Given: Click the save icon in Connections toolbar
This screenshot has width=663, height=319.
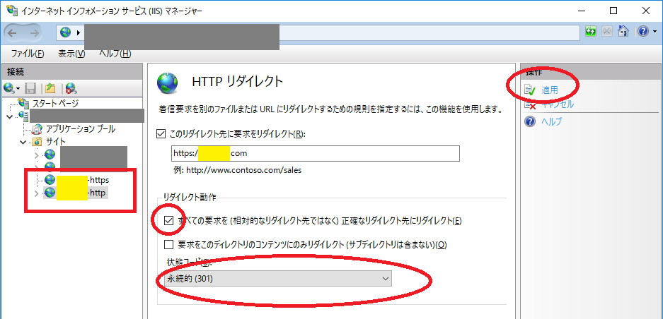Looking at the screenshot, I should [30, 88].
